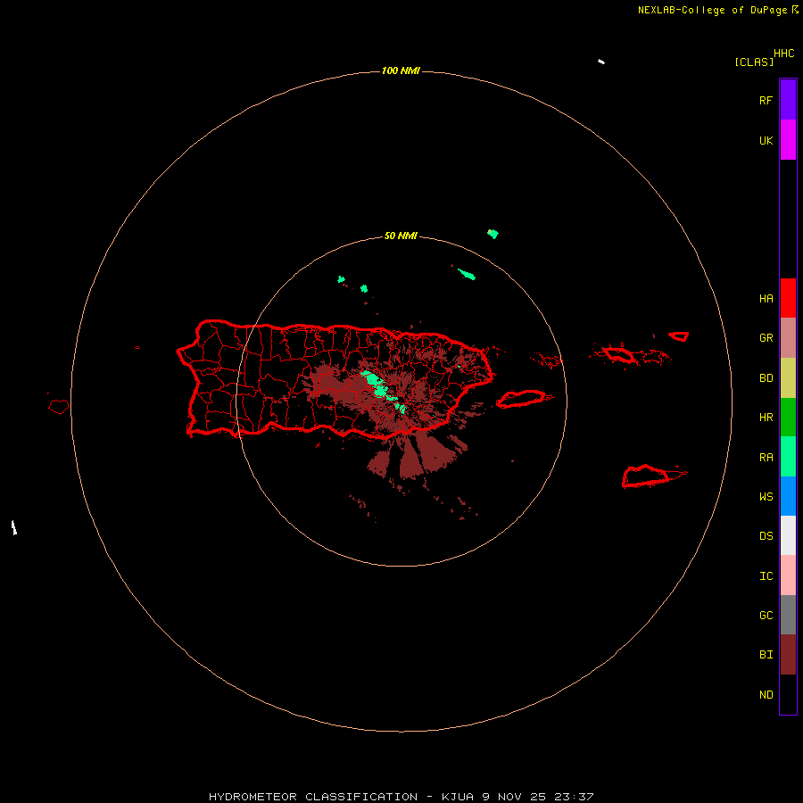803x803 pixels.
Task: Click the GR legend label
Action: (766, 338)
